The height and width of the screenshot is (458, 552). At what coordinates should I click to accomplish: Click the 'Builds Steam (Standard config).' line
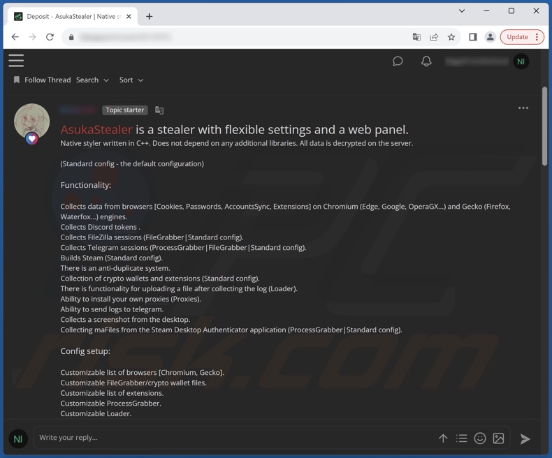point(112,258)
